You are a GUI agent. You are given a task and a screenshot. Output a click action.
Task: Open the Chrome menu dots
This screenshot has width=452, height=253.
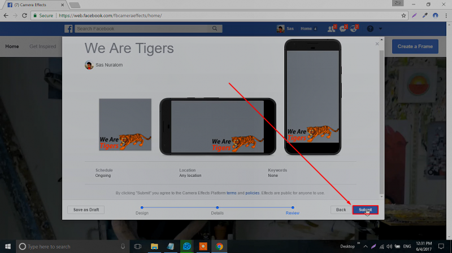[446, 16]
